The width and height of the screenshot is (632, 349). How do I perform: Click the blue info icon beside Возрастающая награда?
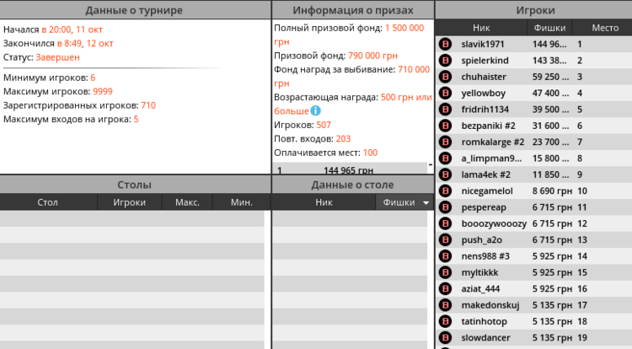tap(316, 110)
